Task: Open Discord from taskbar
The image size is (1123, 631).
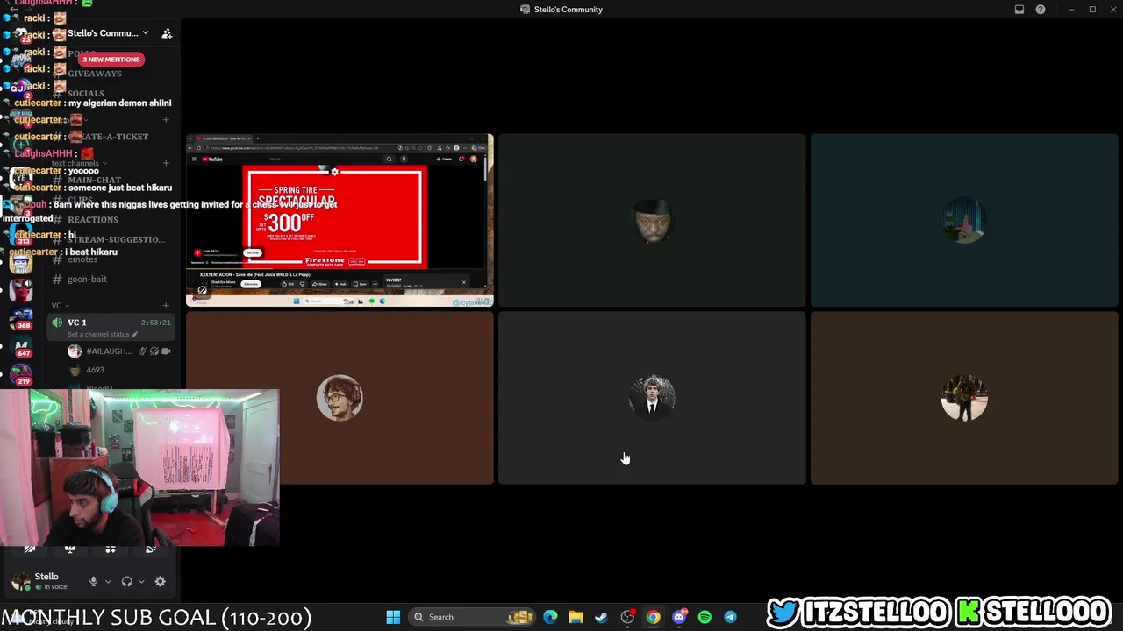Action: coord(678,617)
